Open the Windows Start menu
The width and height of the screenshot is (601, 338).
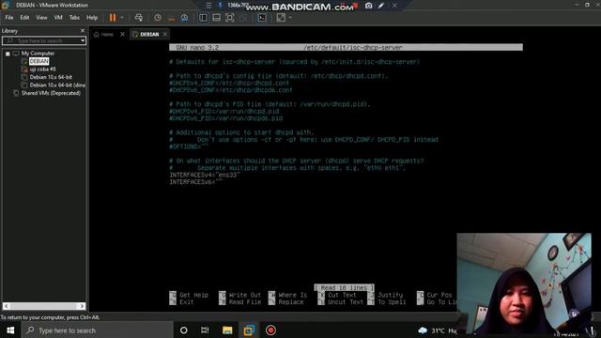click(10, 330)
